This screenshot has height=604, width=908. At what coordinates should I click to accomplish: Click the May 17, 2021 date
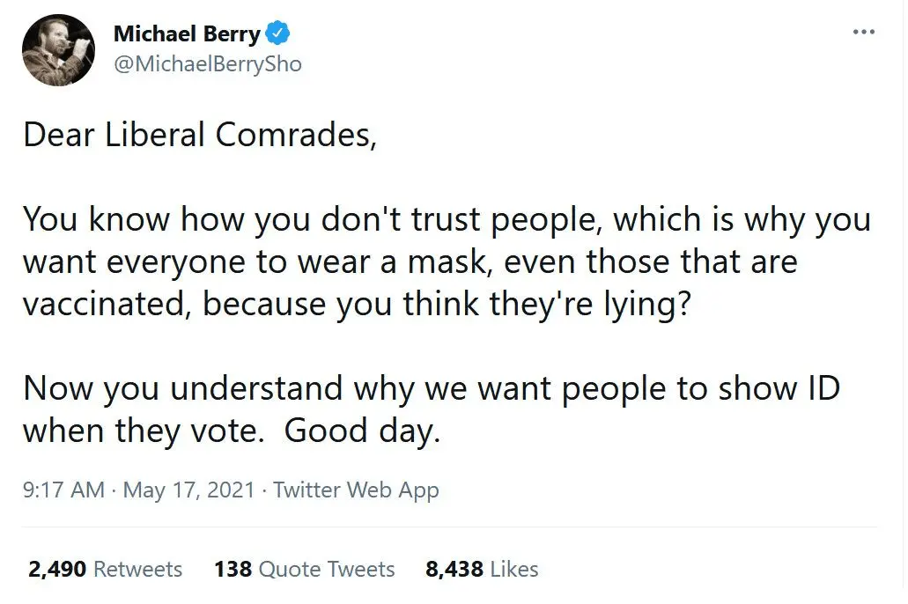click(188, 490)
